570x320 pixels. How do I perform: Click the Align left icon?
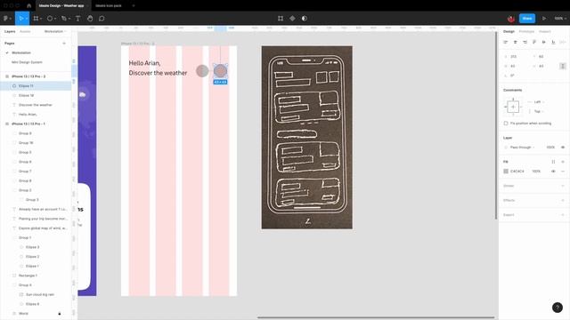(x=505, y=42)
